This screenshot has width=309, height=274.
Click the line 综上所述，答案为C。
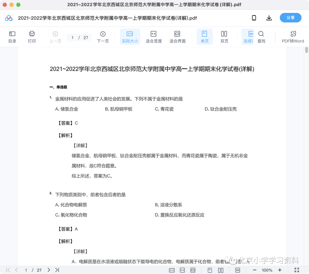[x=92, y=176]
